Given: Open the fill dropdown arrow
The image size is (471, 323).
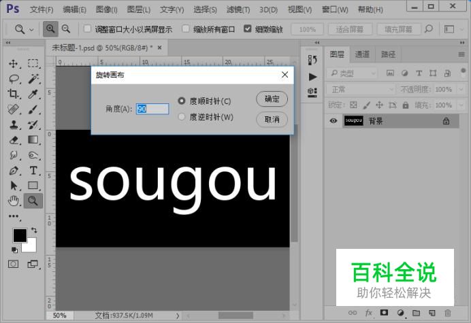Looking at the screenshot, I should [x=461, y=105].
